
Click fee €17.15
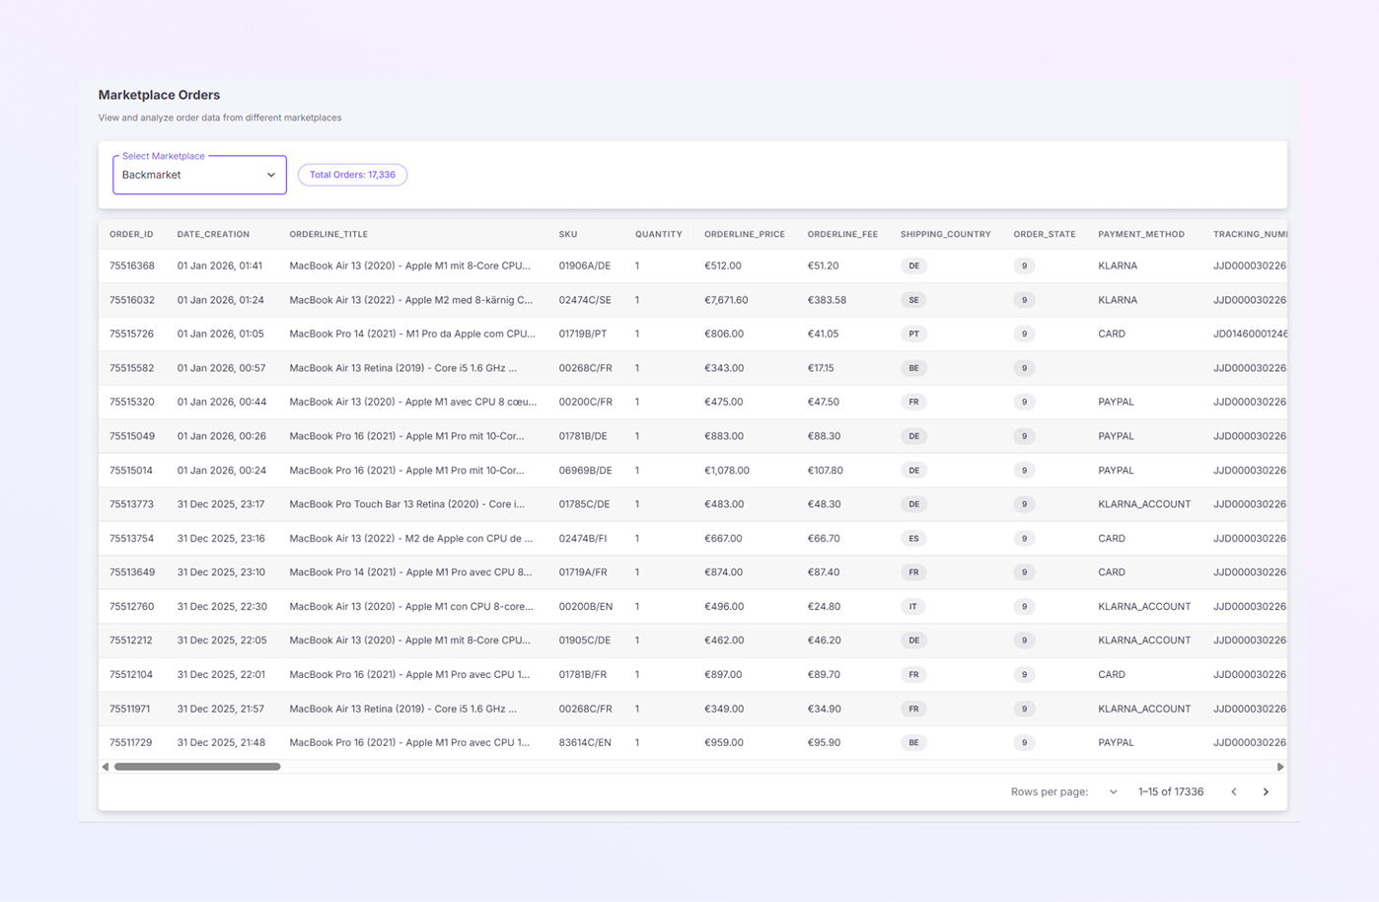coord(821,368)
